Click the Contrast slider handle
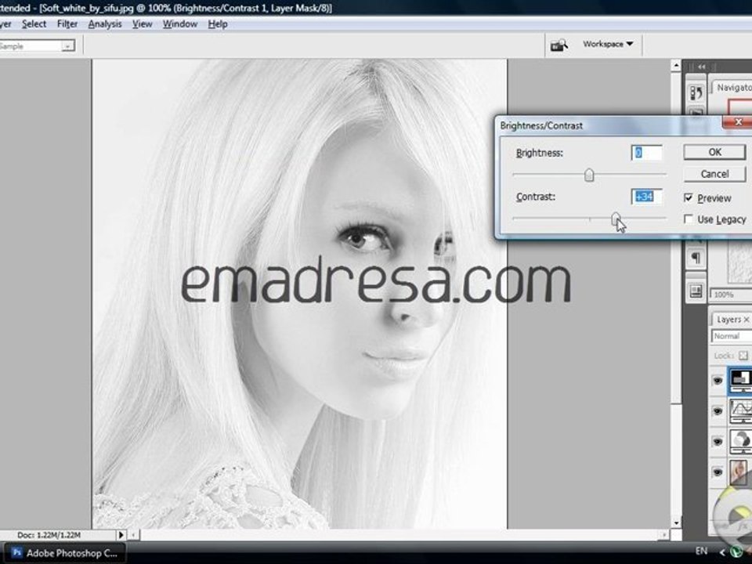 [x=616, y=219]
